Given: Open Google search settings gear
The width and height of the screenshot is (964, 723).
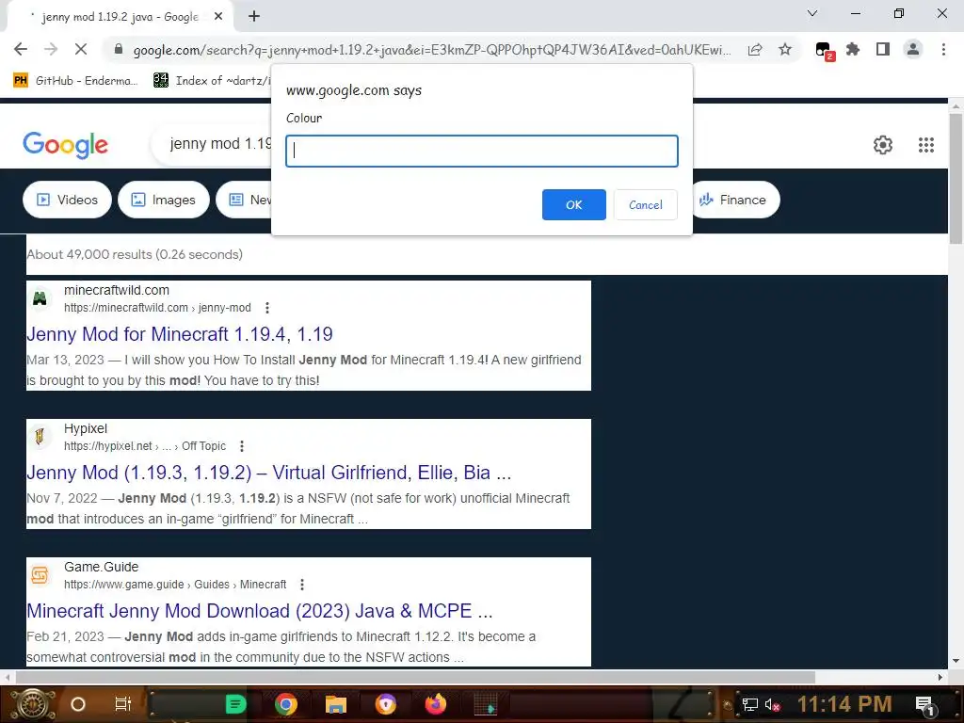Looking at the screenshot, I should point(883,145).
